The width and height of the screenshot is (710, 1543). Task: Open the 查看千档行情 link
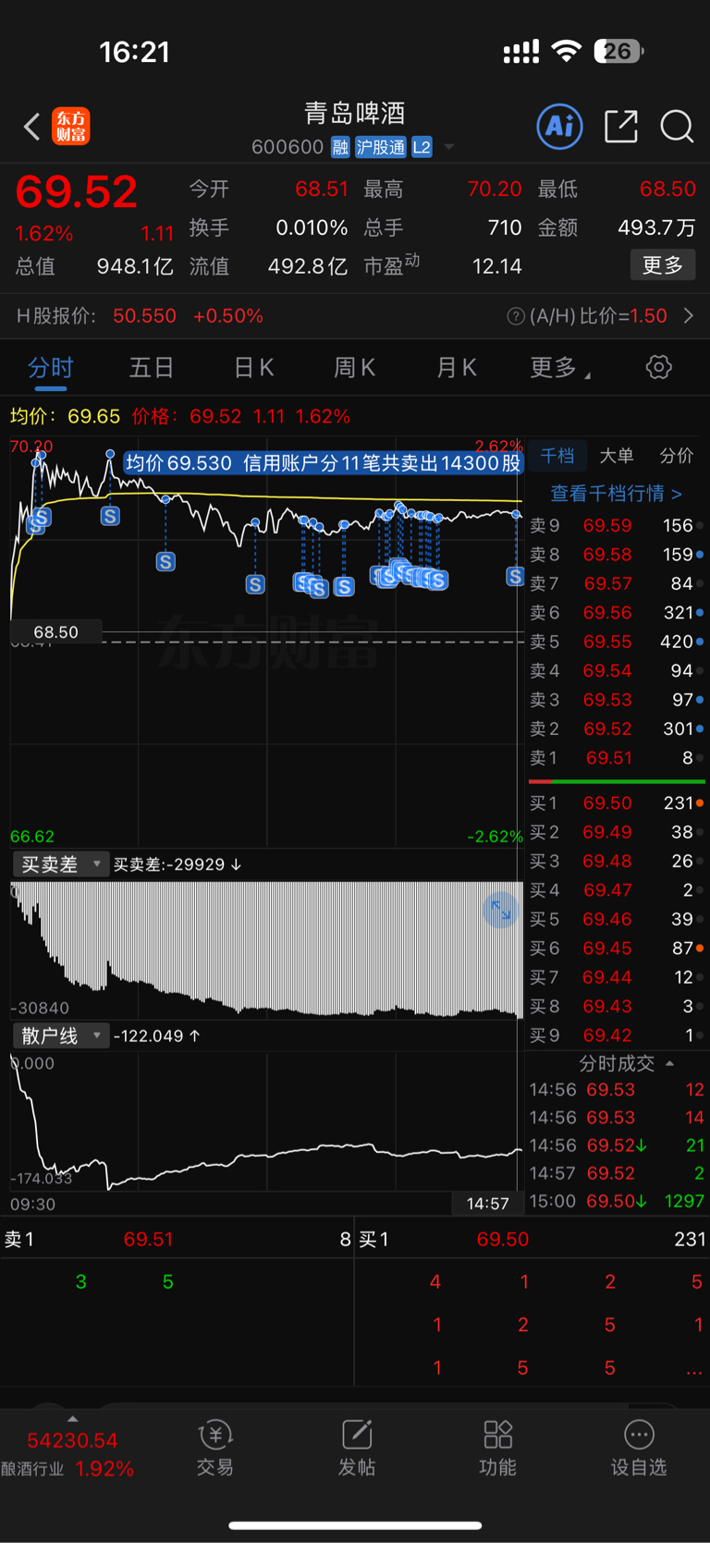[x=617, y=494]
